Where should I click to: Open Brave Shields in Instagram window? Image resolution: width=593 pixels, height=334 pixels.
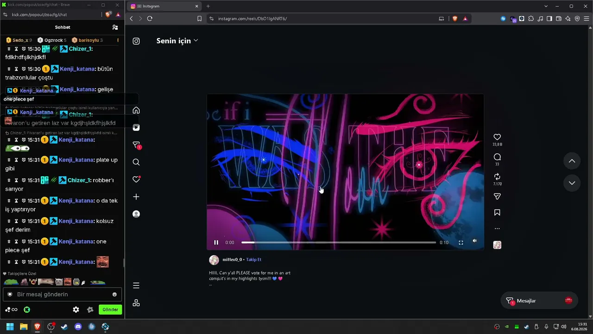click(454, 19)
